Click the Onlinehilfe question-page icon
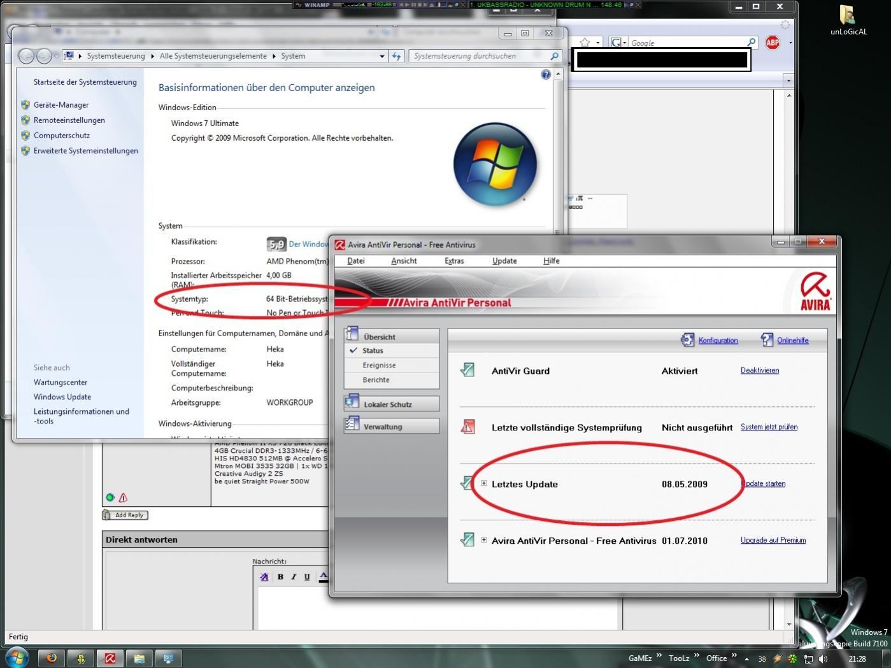Screen dimensions: 891x668 click(x=767, y=340)
